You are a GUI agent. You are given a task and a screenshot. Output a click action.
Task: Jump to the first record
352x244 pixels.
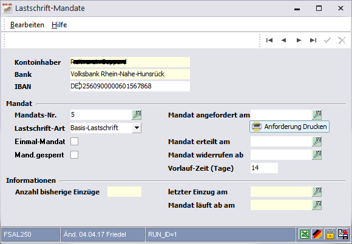pyautogui.click(x=269, y=41)
